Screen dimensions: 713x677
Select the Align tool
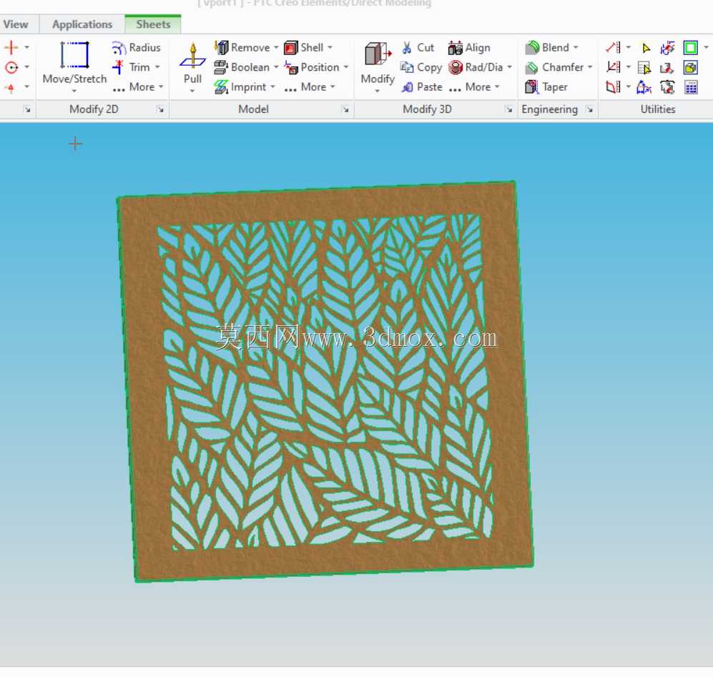(x=469, y=47)
